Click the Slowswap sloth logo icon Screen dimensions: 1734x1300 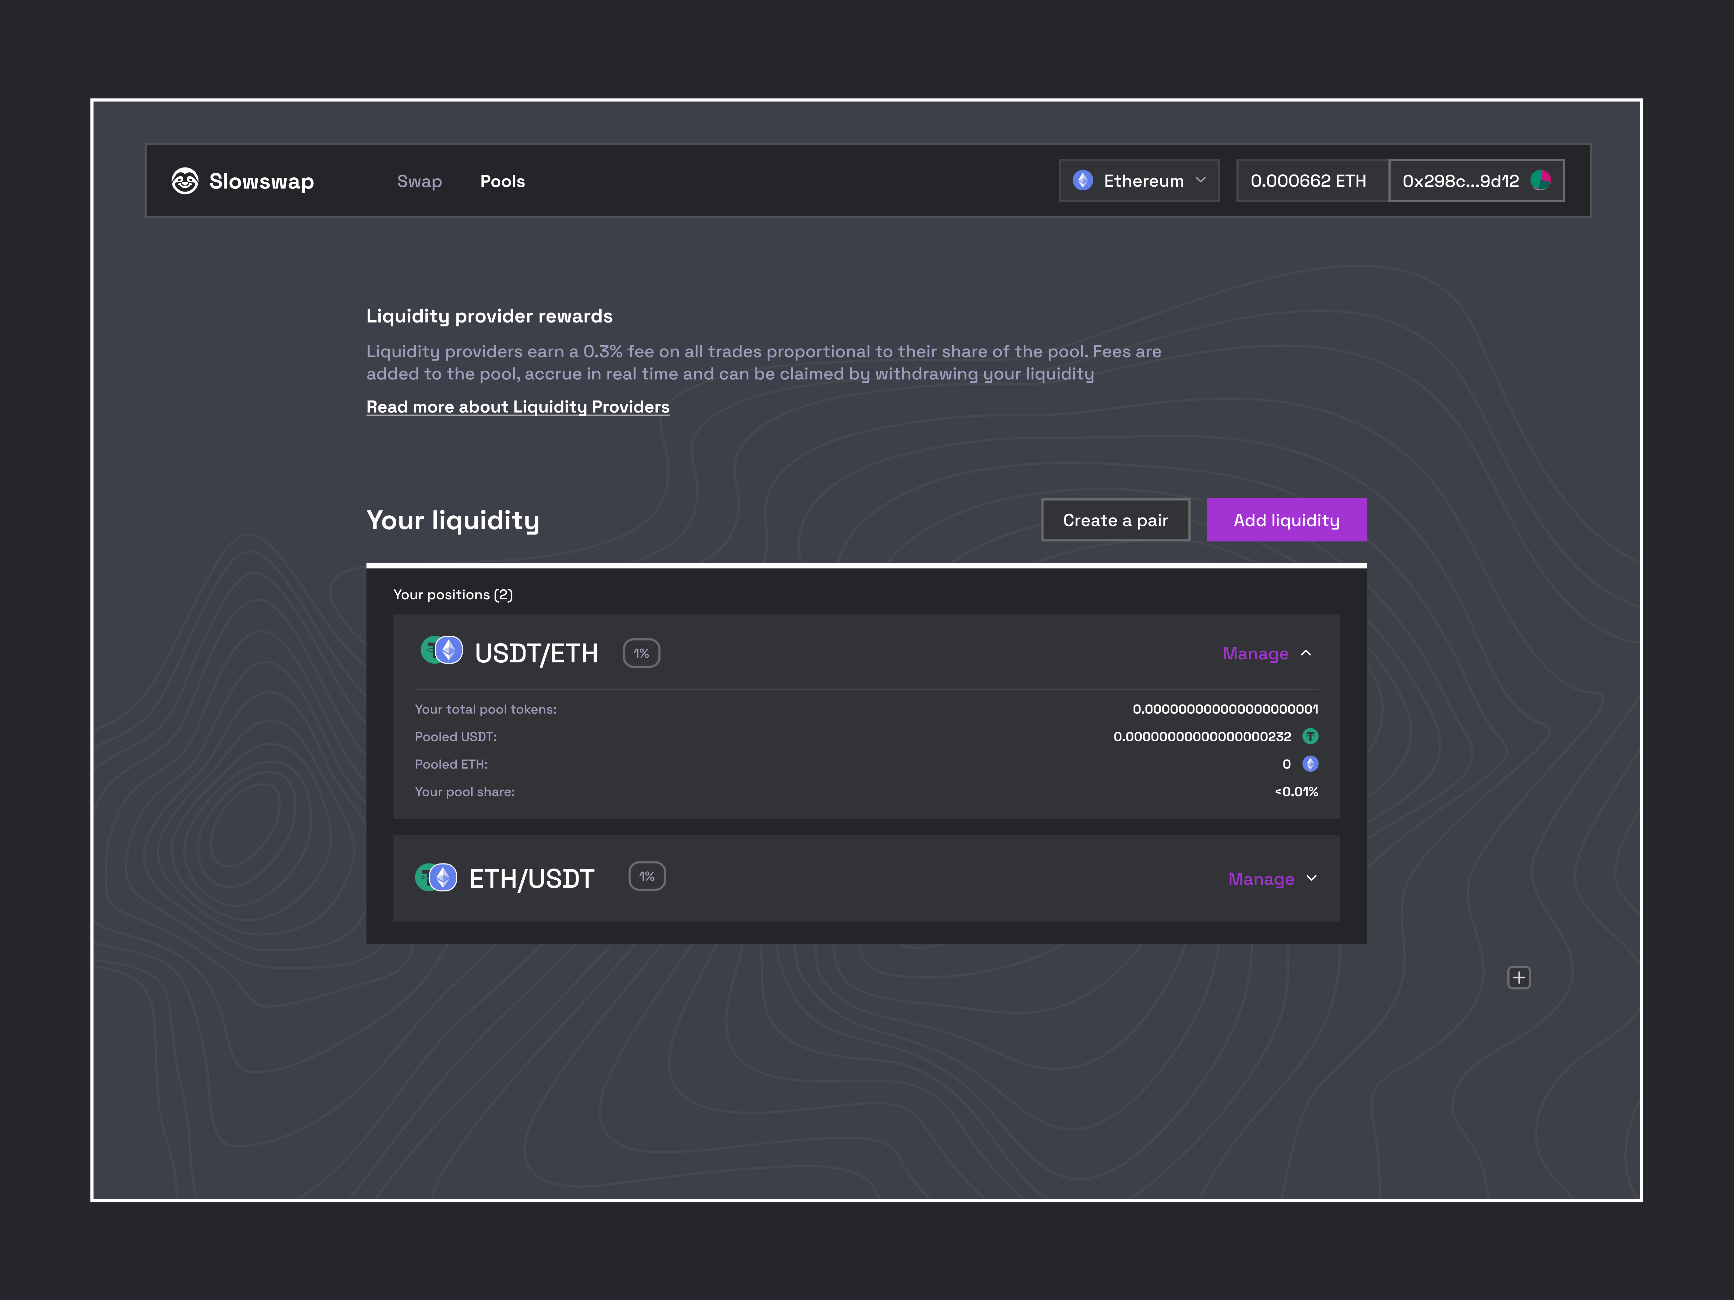click(185, 181)
